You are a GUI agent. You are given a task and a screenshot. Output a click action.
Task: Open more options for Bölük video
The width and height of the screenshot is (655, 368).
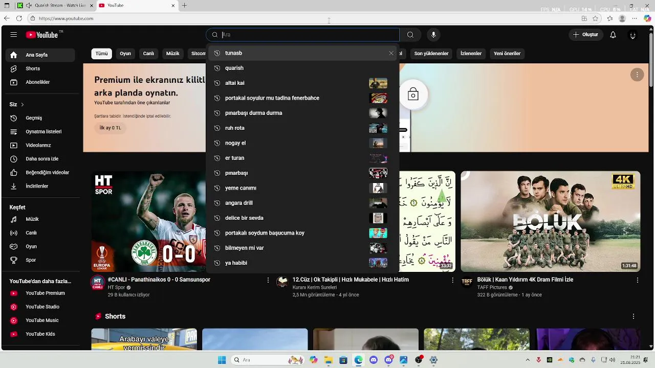click(x=638, y=280)
